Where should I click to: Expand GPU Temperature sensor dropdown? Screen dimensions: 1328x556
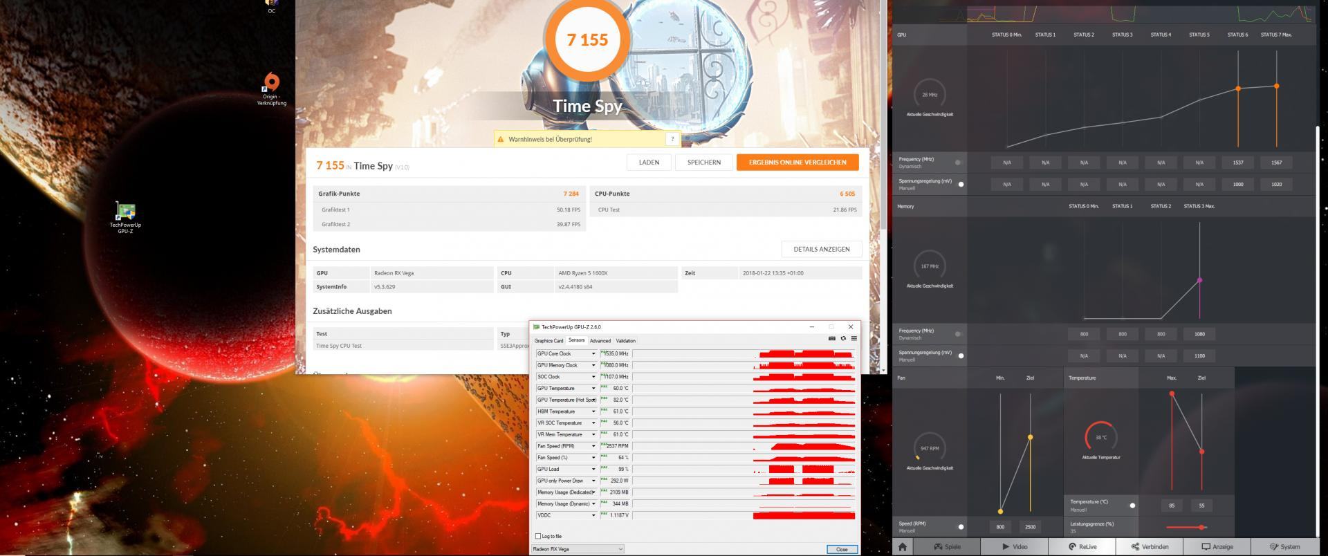[593, 388]
